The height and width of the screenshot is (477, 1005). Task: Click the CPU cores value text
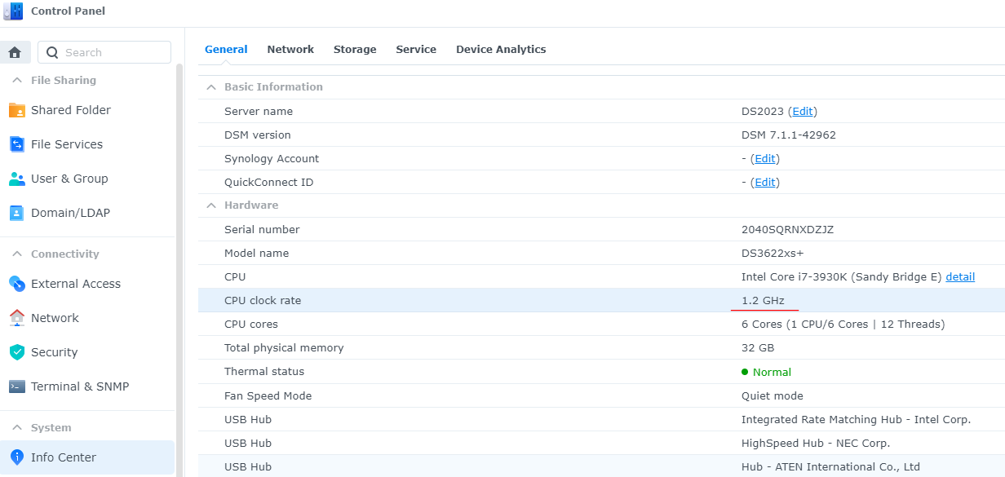(x=843, y=325)
